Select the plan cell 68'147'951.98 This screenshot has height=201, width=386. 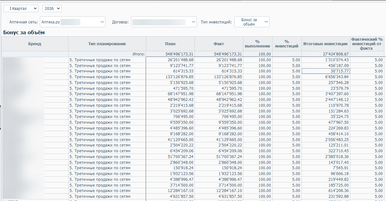pyautogui.click(x=170, y=94)
